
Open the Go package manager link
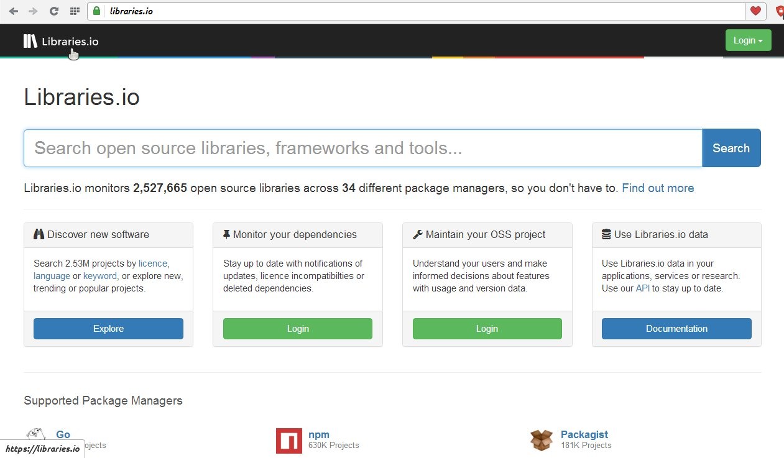[63, 434]
